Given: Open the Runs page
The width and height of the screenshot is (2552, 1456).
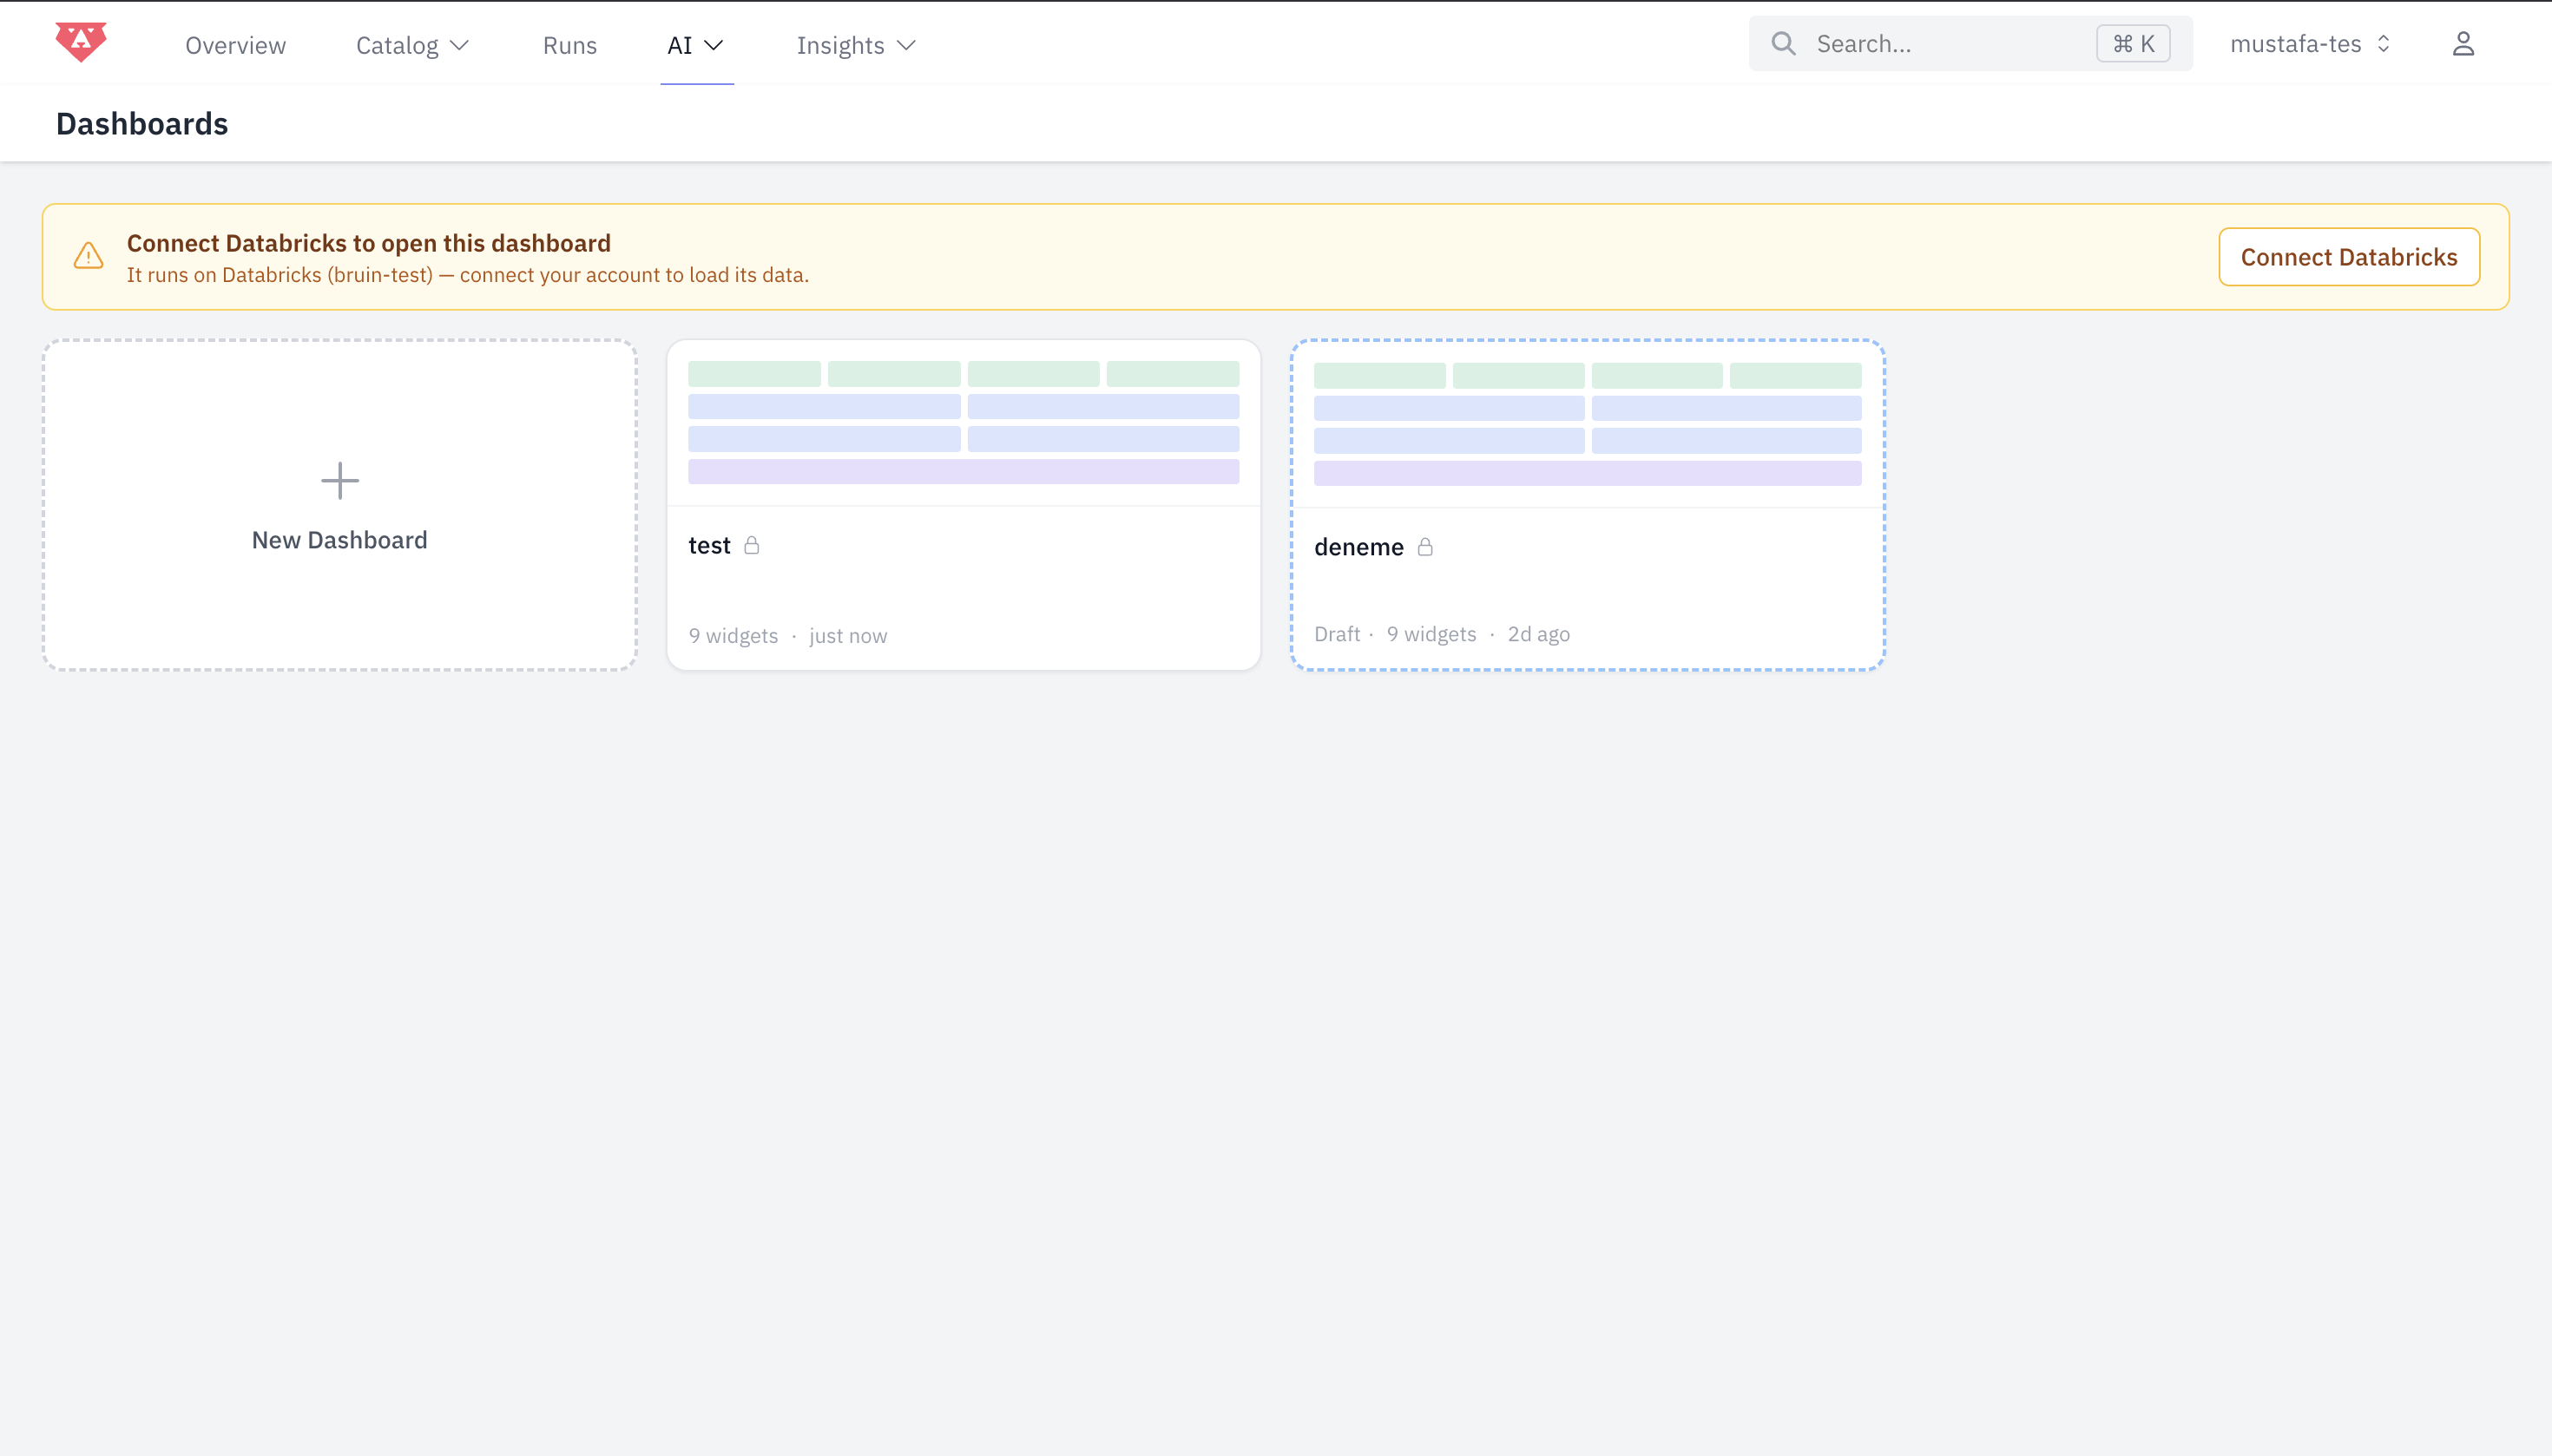Looking at the screenshot, I should pos(570,46).
